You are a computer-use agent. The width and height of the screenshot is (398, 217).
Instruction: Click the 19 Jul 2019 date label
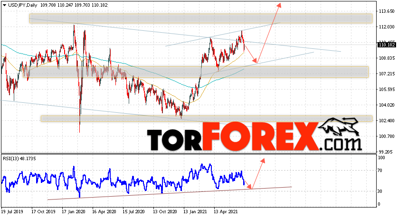tap(12, 212)
